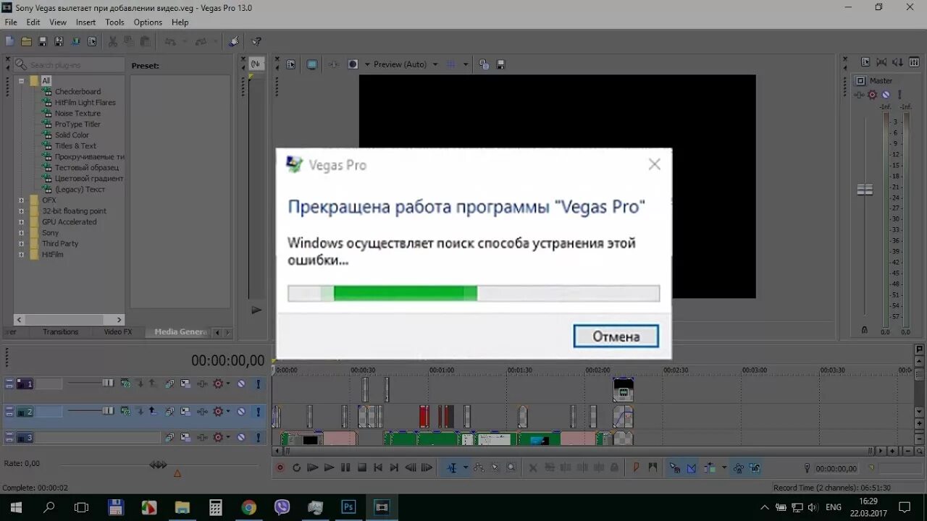Select HitFilm Light Flares generator

click(85, 103)
